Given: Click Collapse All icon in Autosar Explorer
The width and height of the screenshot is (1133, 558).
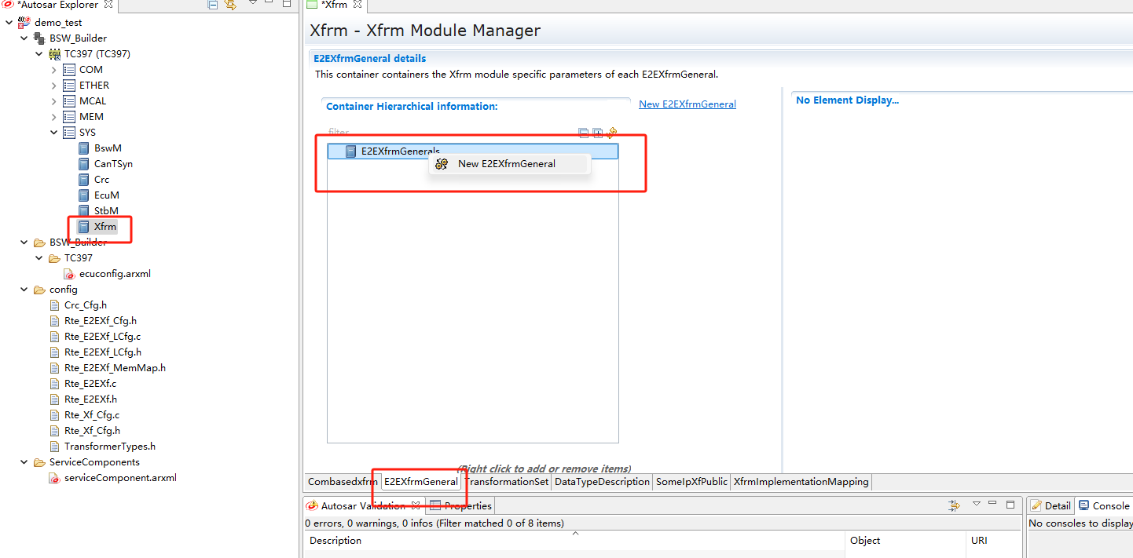Looking at the screenshot, I should click(x=213, y=5).
